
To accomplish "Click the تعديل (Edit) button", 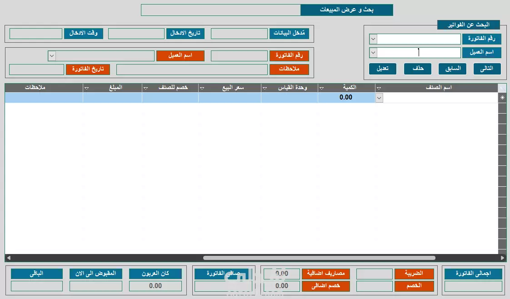I will tap(383, 69).
